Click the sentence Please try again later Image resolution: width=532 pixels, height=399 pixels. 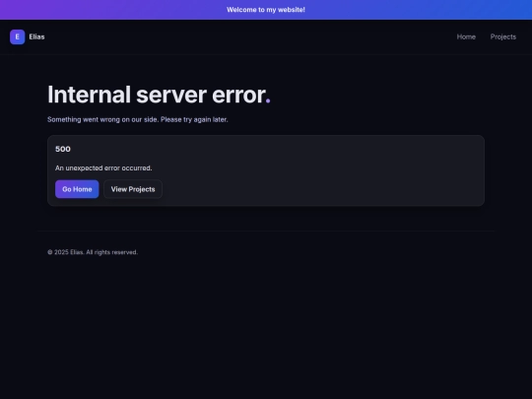(x=194, y=119)
